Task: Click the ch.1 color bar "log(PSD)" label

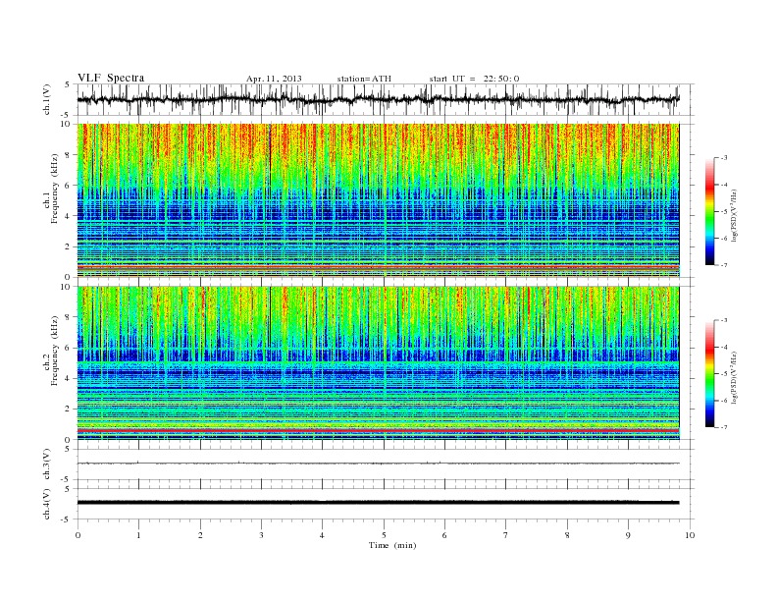Action: (736, 215)
